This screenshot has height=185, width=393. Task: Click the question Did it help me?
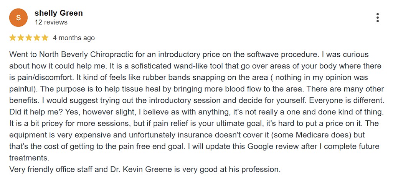[x=36, y=112]
